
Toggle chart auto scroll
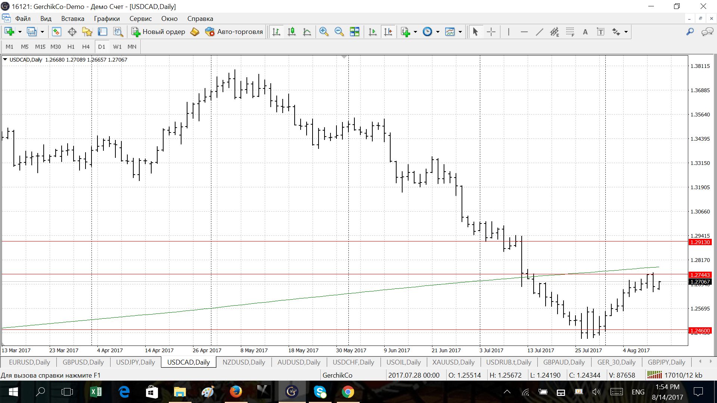(372, 32)
